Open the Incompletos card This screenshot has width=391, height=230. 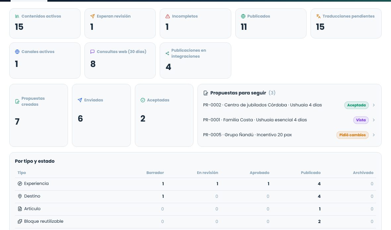tap(195, 24)
